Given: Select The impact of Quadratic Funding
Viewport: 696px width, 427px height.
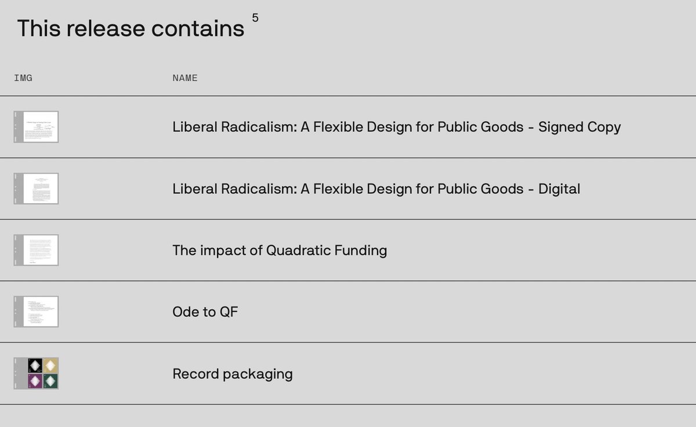Looking at the screenshot, I should pos(280,250).
